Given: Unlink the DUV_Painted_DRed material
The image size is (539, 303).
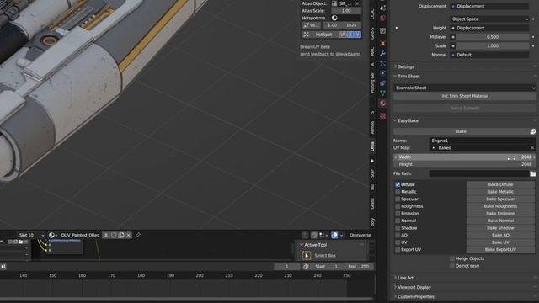Looking at the screenshot, I should tap(129, 236).
